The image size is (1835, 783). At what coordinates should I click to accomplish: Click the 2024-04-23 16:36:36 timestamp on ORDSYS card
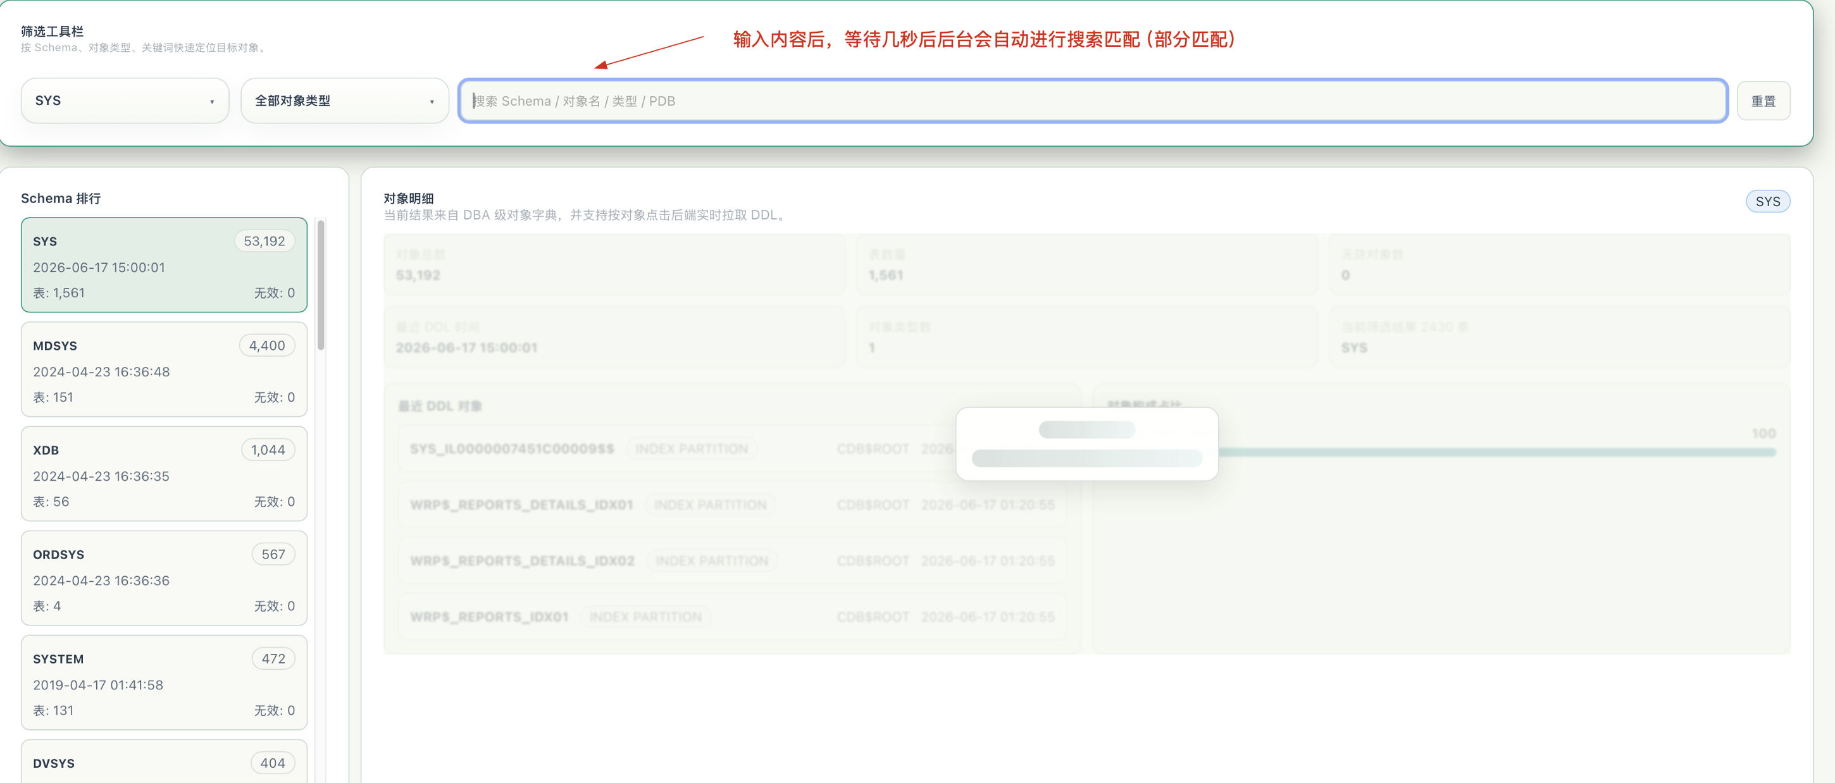101,581
